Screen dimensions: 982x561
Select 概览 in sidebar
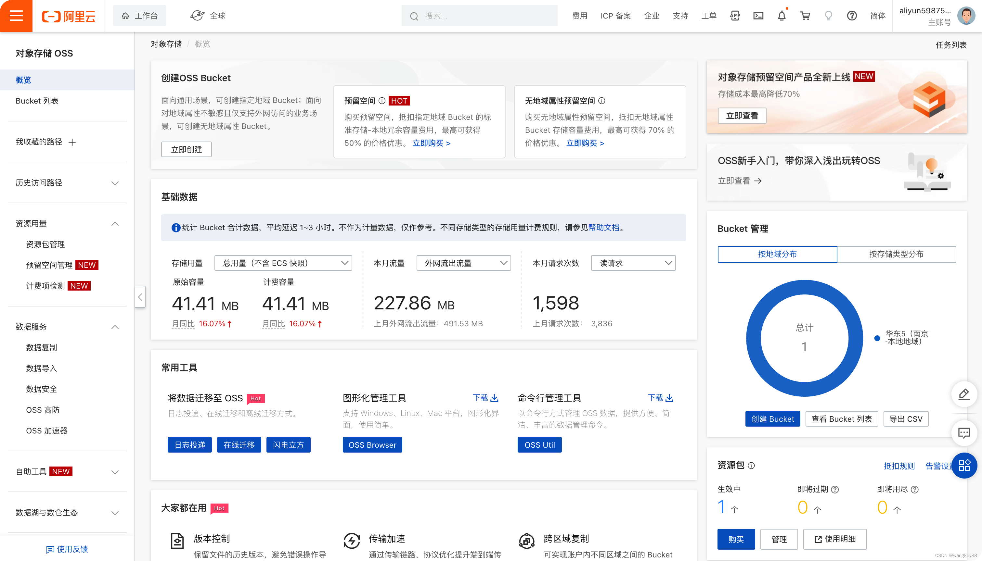coord(67,80)
